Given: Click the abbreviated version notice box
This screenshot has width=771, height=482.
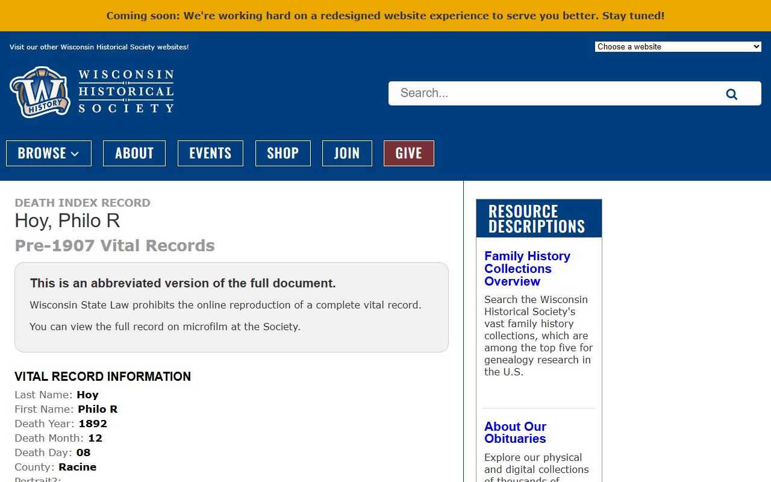Looking at the screenshot, I should (231, 307).
